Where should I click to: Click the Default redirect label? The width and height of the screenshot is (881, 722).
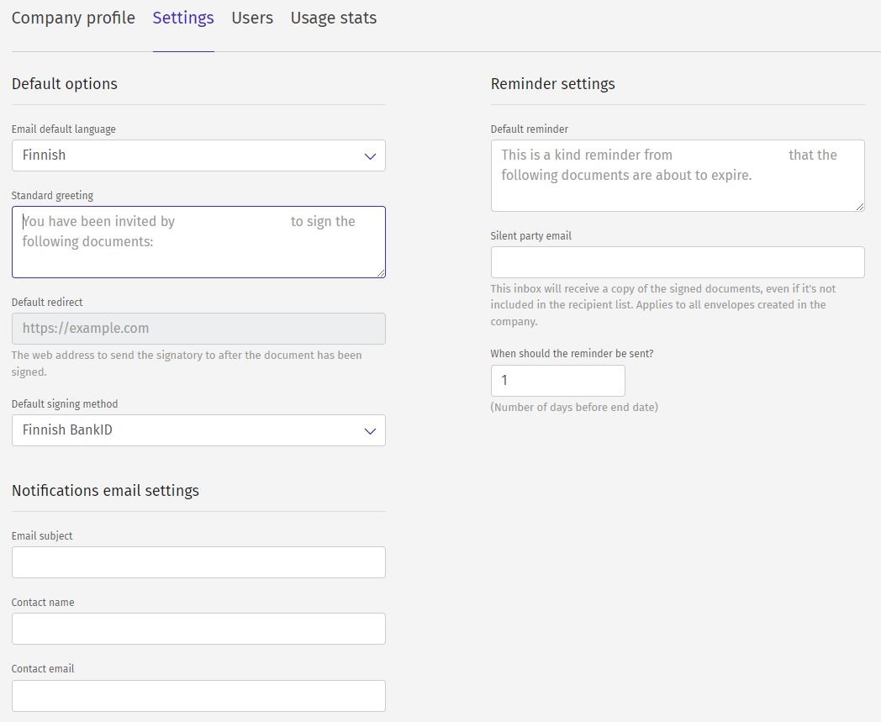pos(47,303)
